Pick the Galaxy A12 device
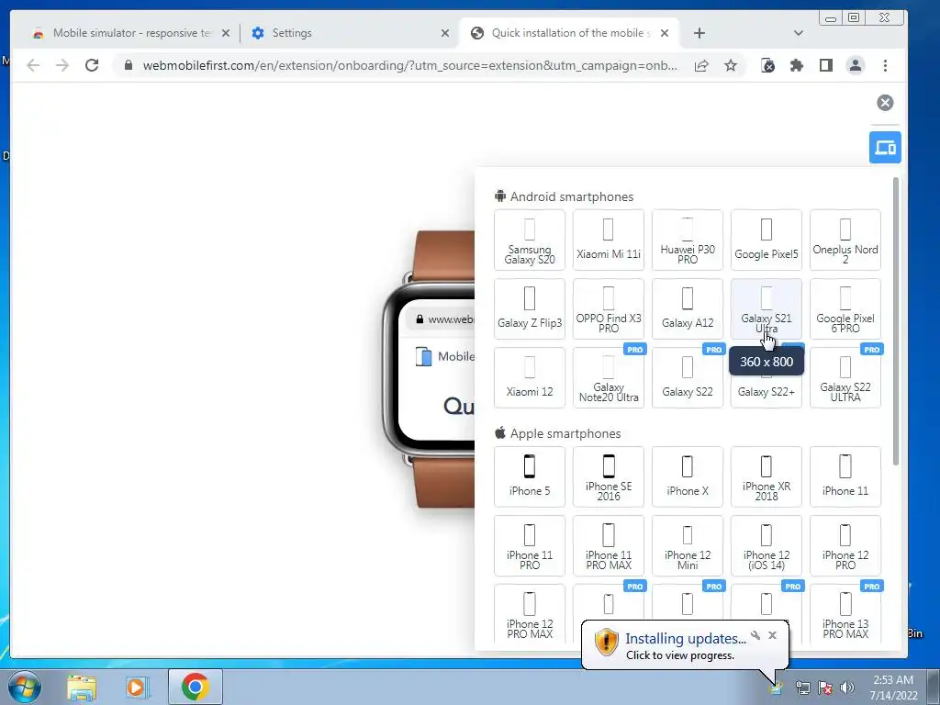940x705 pixels. (x=688, y=308)
